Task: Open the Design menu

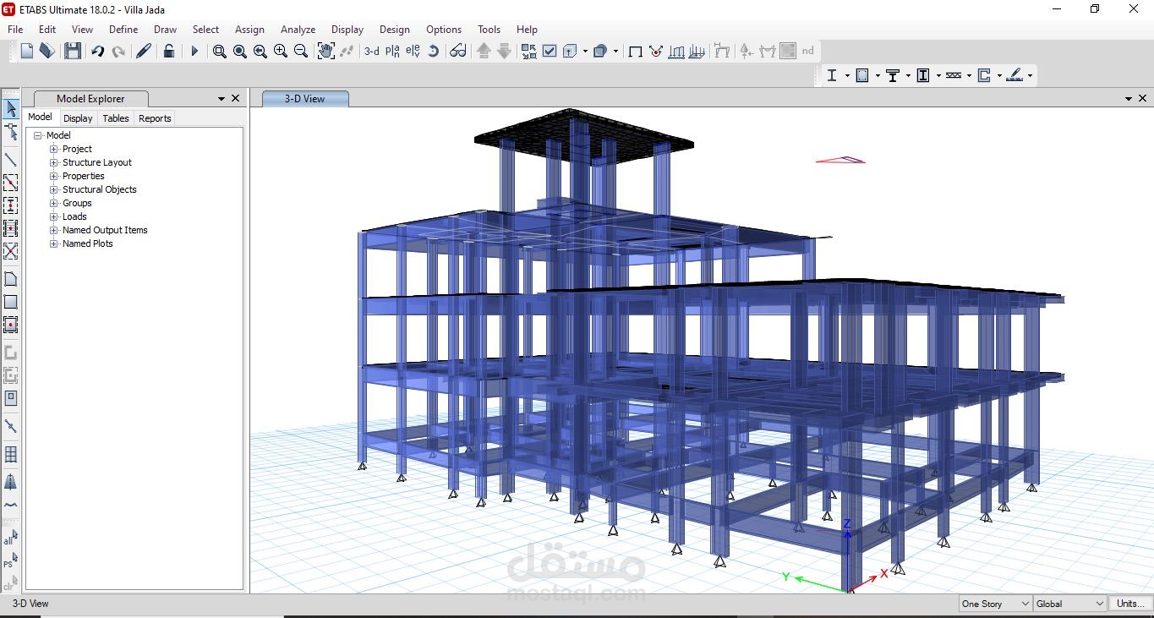Action: coord(394,29)
